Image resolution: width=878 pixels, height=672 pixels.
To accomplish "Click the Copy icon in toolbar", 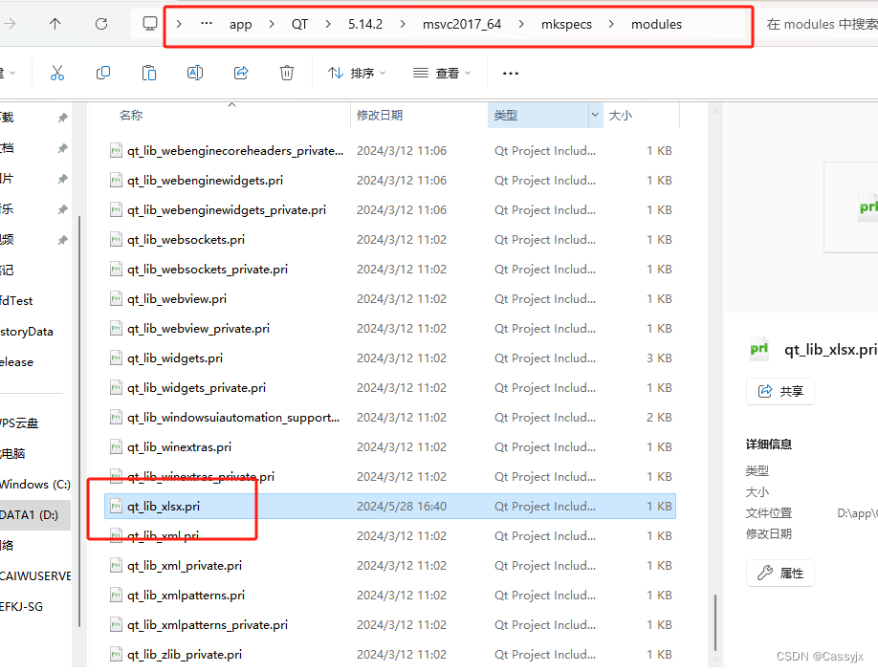I will [103, 73].
